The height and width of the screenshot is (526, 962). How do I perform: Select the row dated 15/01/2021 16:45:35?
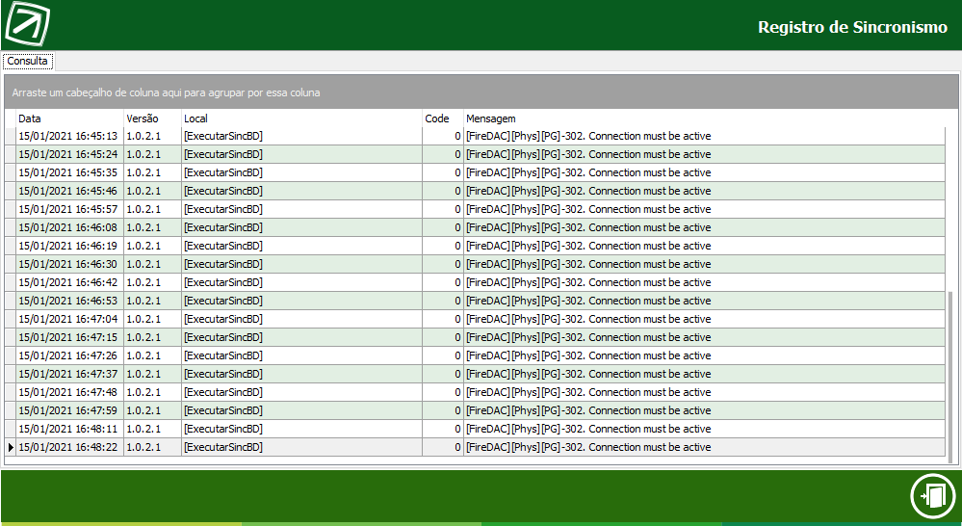[x=475, y=172]
